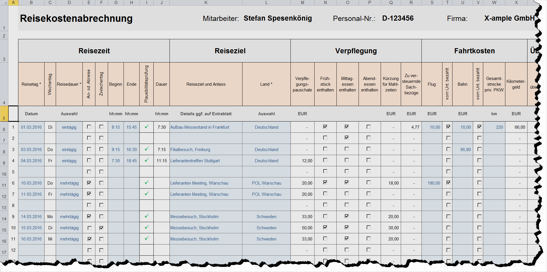Uncheck Frühstück enthalten for the Frankfurt trip

325,127
